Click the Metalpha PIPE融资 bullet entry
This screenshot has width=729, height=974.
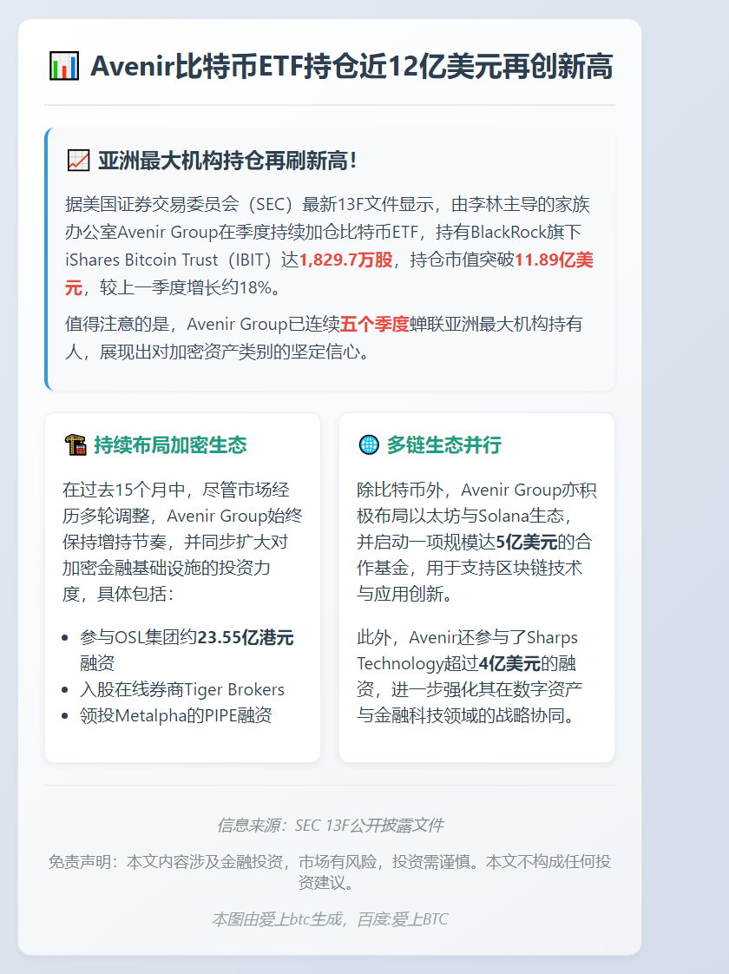click(x=176, y=715)
